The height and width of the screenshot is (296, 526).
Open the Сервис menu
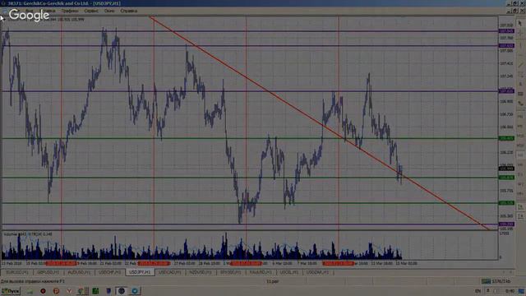tap(91, 11)
